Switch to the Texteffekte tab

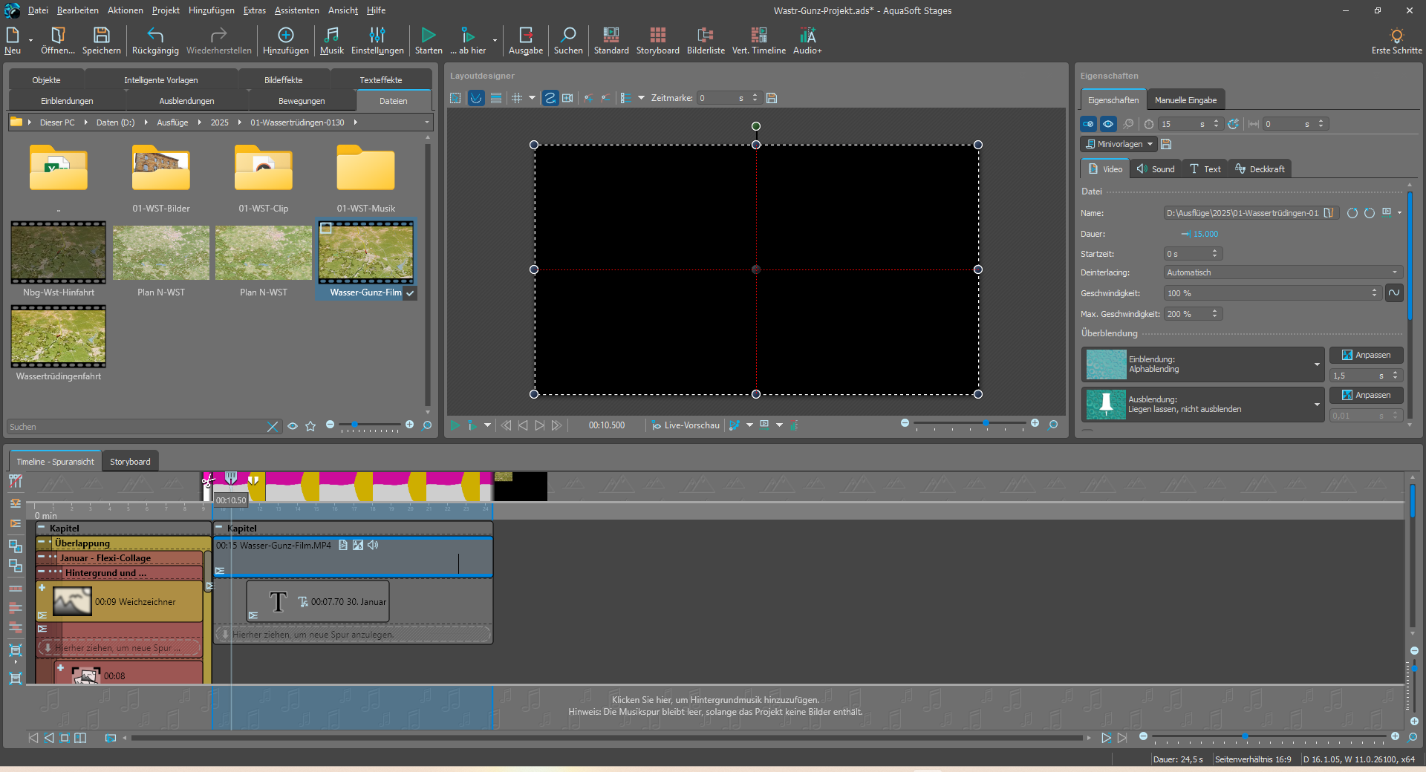[x=380, y=80]
